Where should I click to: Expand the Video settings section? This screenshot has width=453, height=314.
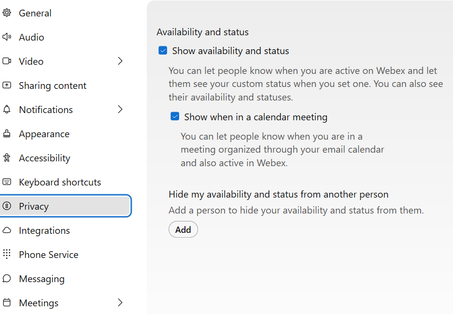[x=120, y=61]
